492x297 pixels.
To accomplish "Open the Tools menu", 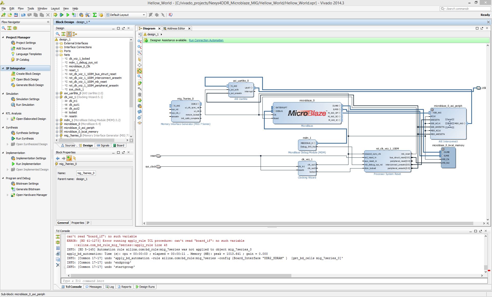I will (x=30, y=8).
